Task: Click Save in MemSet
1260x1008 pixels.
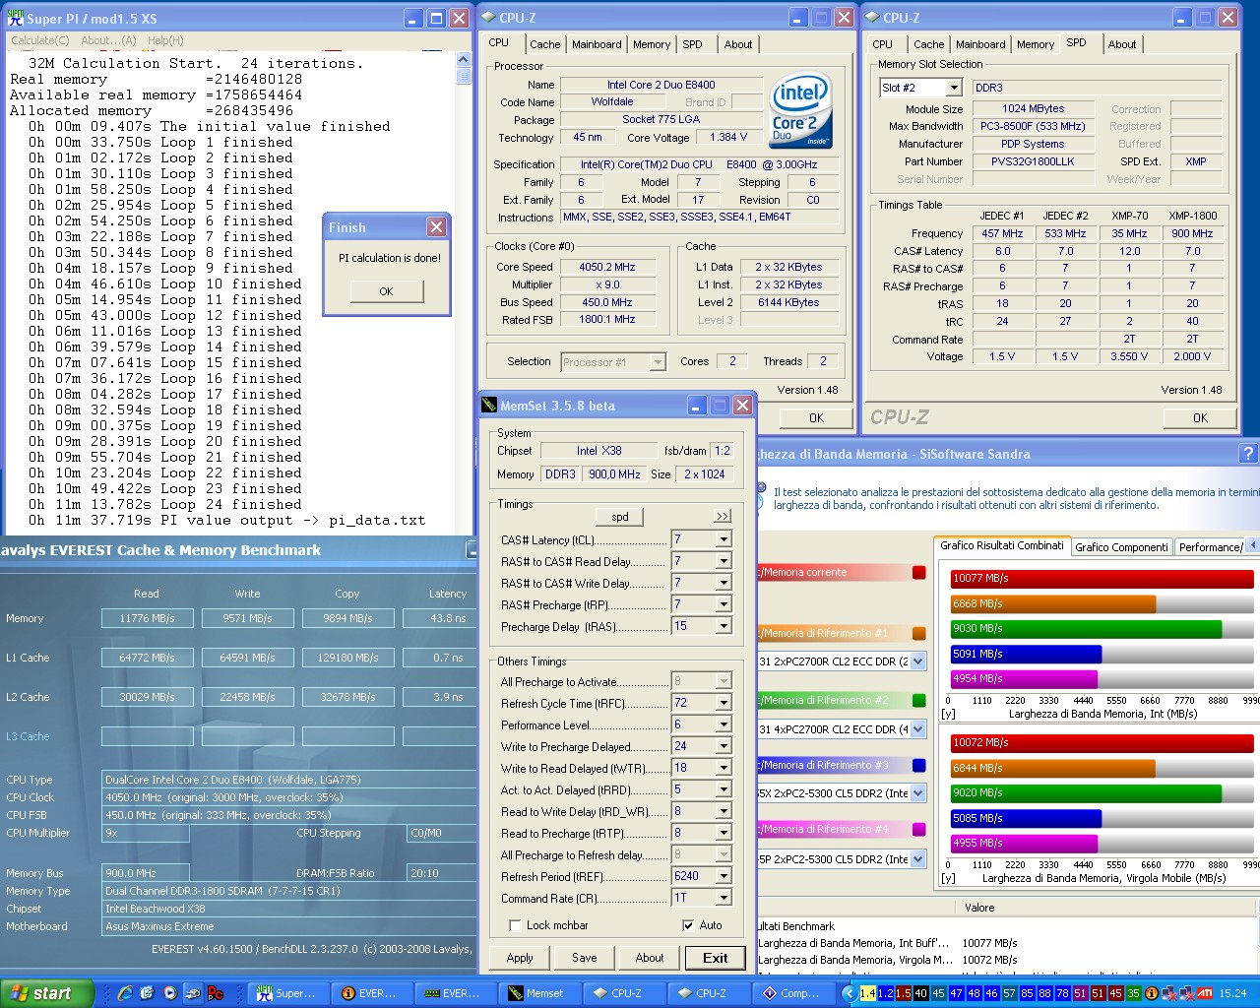Action: 585,958
